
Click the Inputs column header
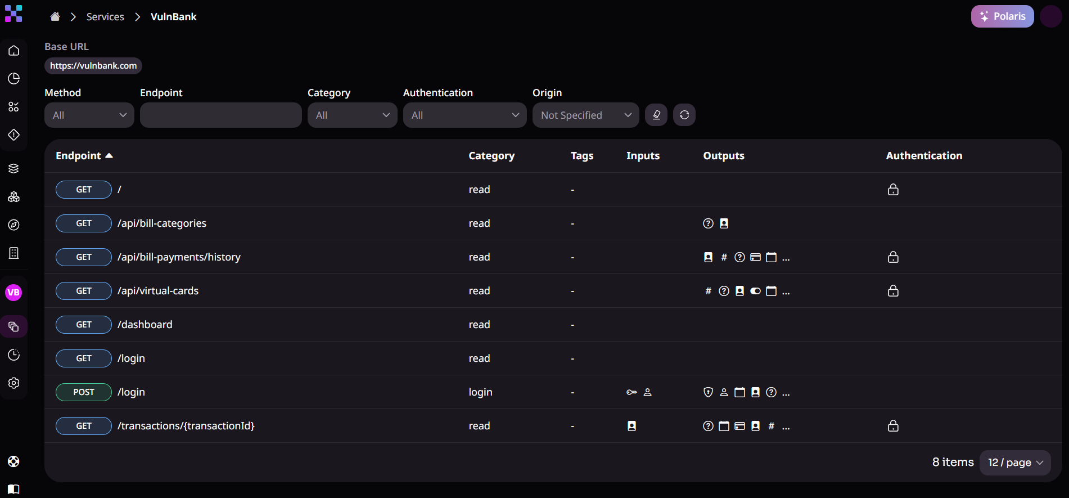pos(643,156)
